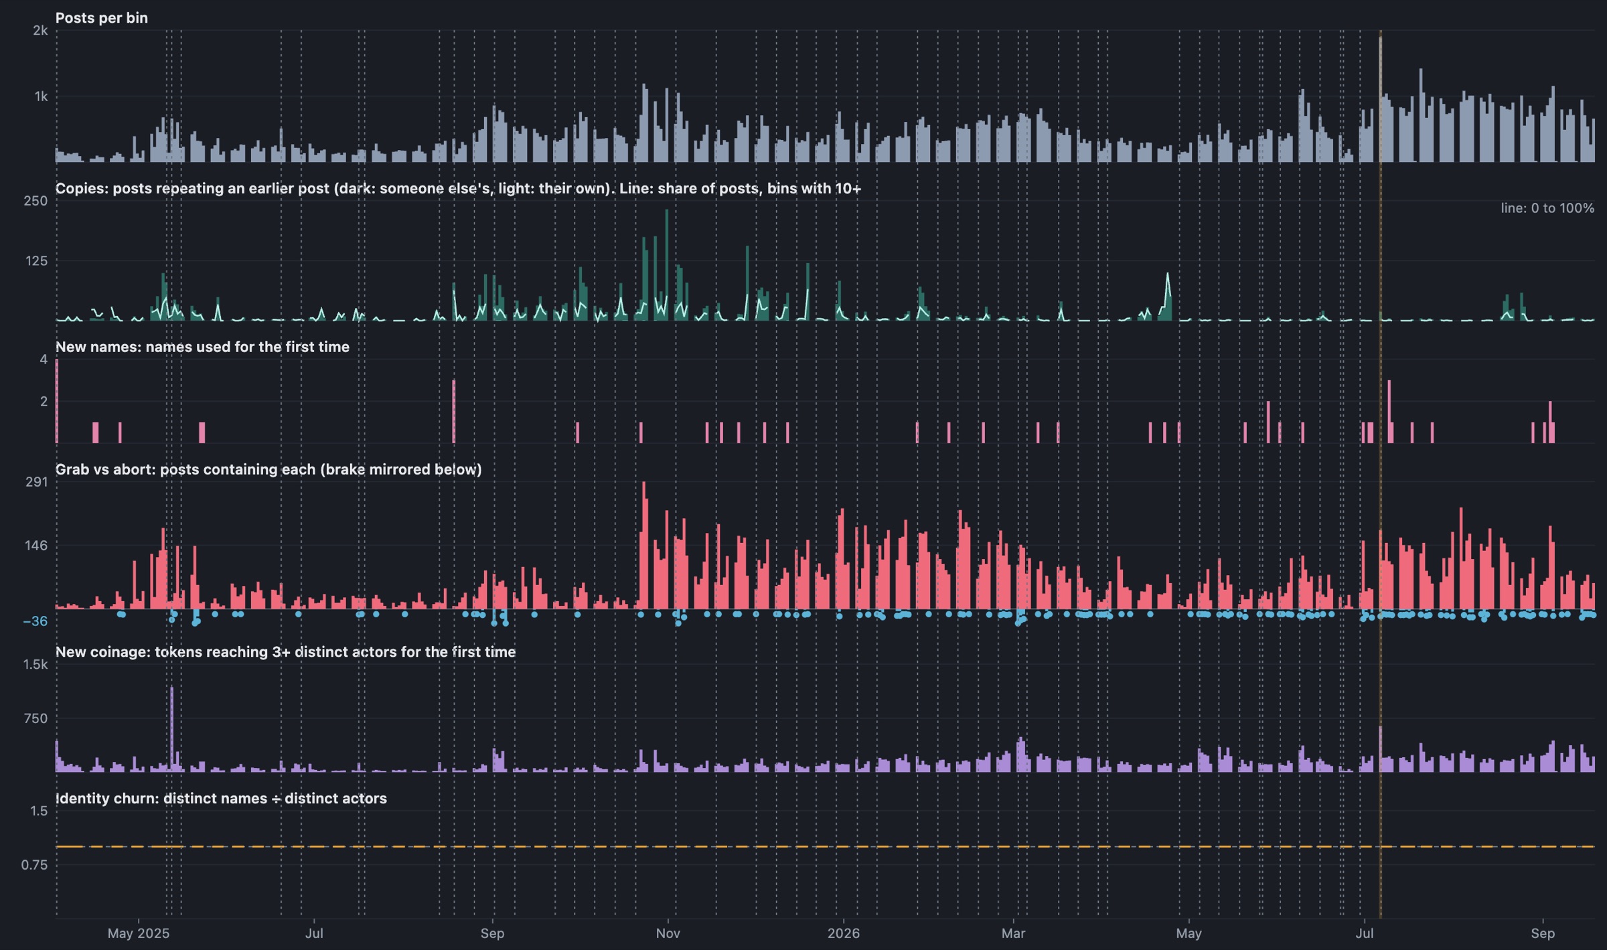
Task: Click the 'Copies: posts repeating an earlier post' title
Action: (x=458, y=188)
